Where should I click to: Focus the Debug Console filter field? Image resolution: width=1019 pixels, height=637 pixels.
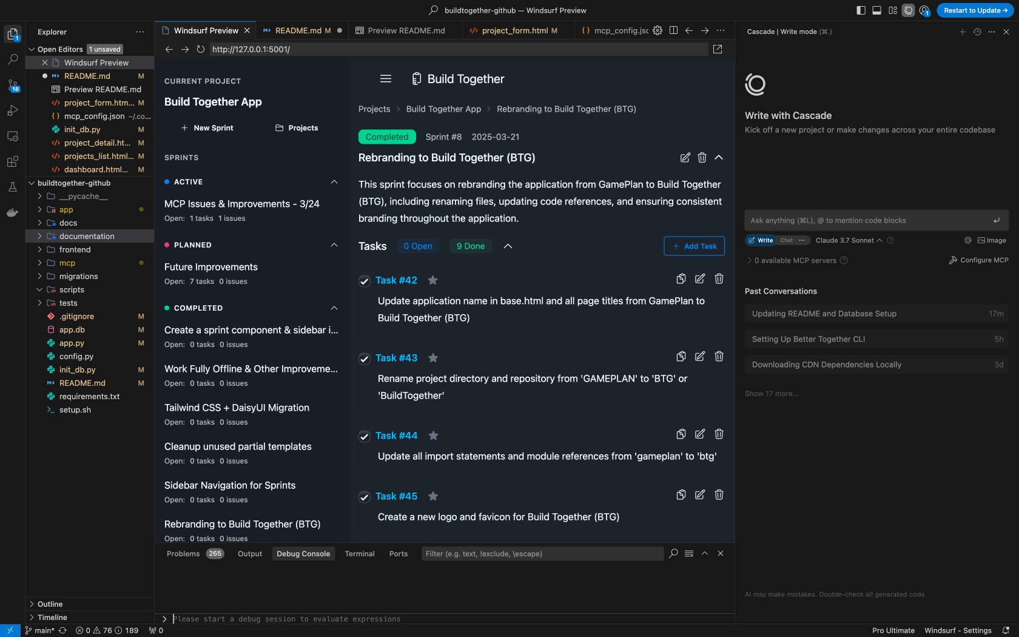point(542,554)
